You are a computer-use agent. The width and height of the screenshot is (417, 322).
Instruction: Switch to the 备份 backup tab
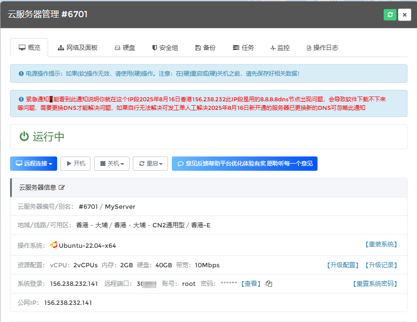point(205,48)
